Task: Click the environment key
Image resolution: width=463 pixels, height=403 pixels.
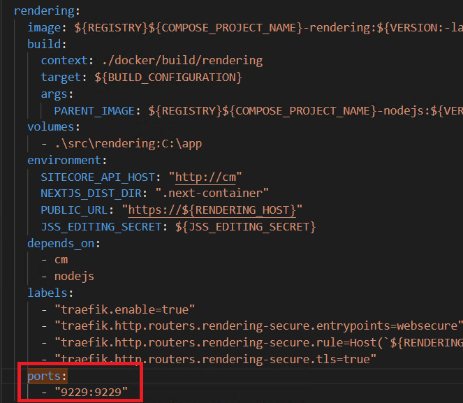Action: pos(64,161)
